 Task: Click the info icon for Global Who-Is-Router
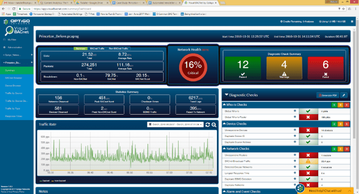(295, 117)
